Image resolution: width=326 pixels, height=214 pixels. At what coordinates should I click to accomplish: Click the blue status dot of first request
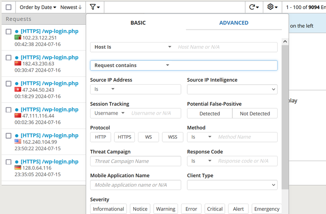pyautogui.click(x=17, y=32)
